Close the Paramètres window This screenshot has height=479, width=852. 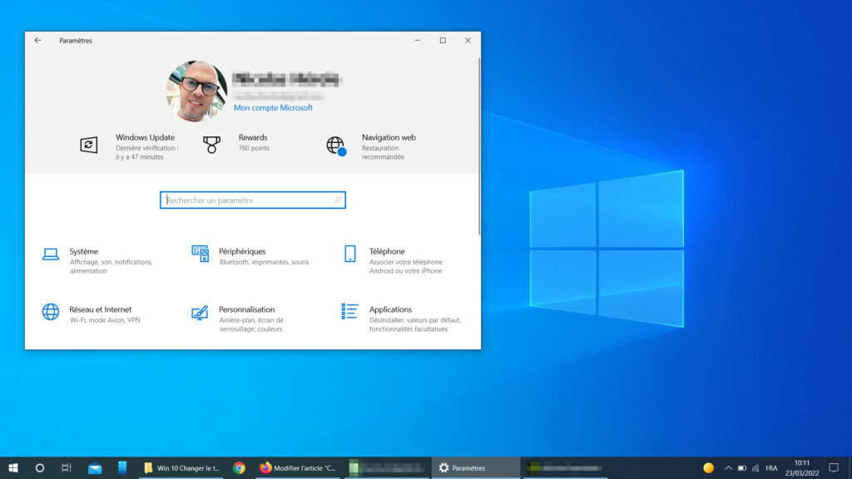tap(468, 40)
